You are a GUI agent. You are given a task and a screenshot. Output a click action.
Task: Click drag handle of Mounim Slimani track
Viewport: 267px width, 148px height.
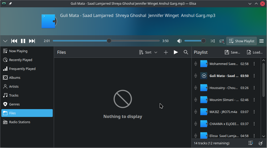click(x=196, y=100)
